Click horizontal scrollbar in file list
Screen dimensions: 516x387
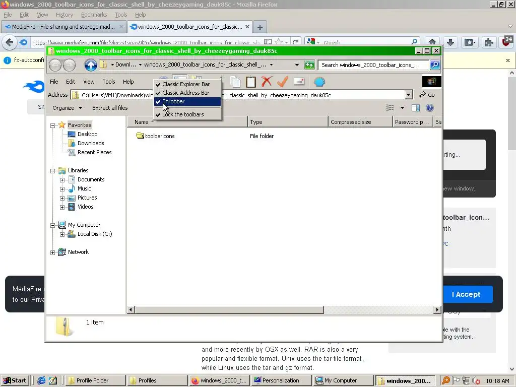coord(229,310)
